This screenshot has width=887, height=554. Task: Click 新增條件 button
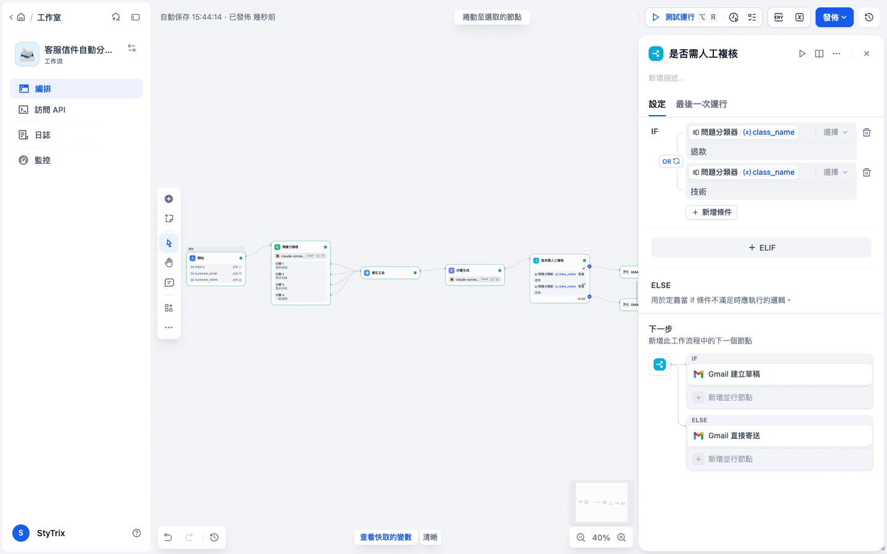point(711,212)
